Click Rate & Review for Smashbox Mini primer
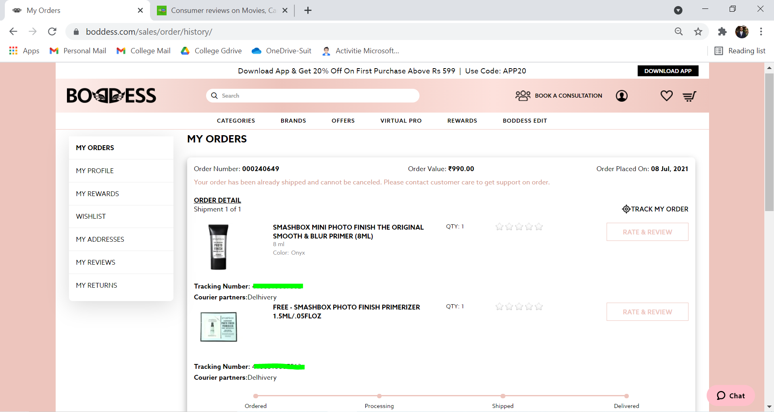The width and height of the screenshot is (774, 412). tap(647, 232)
